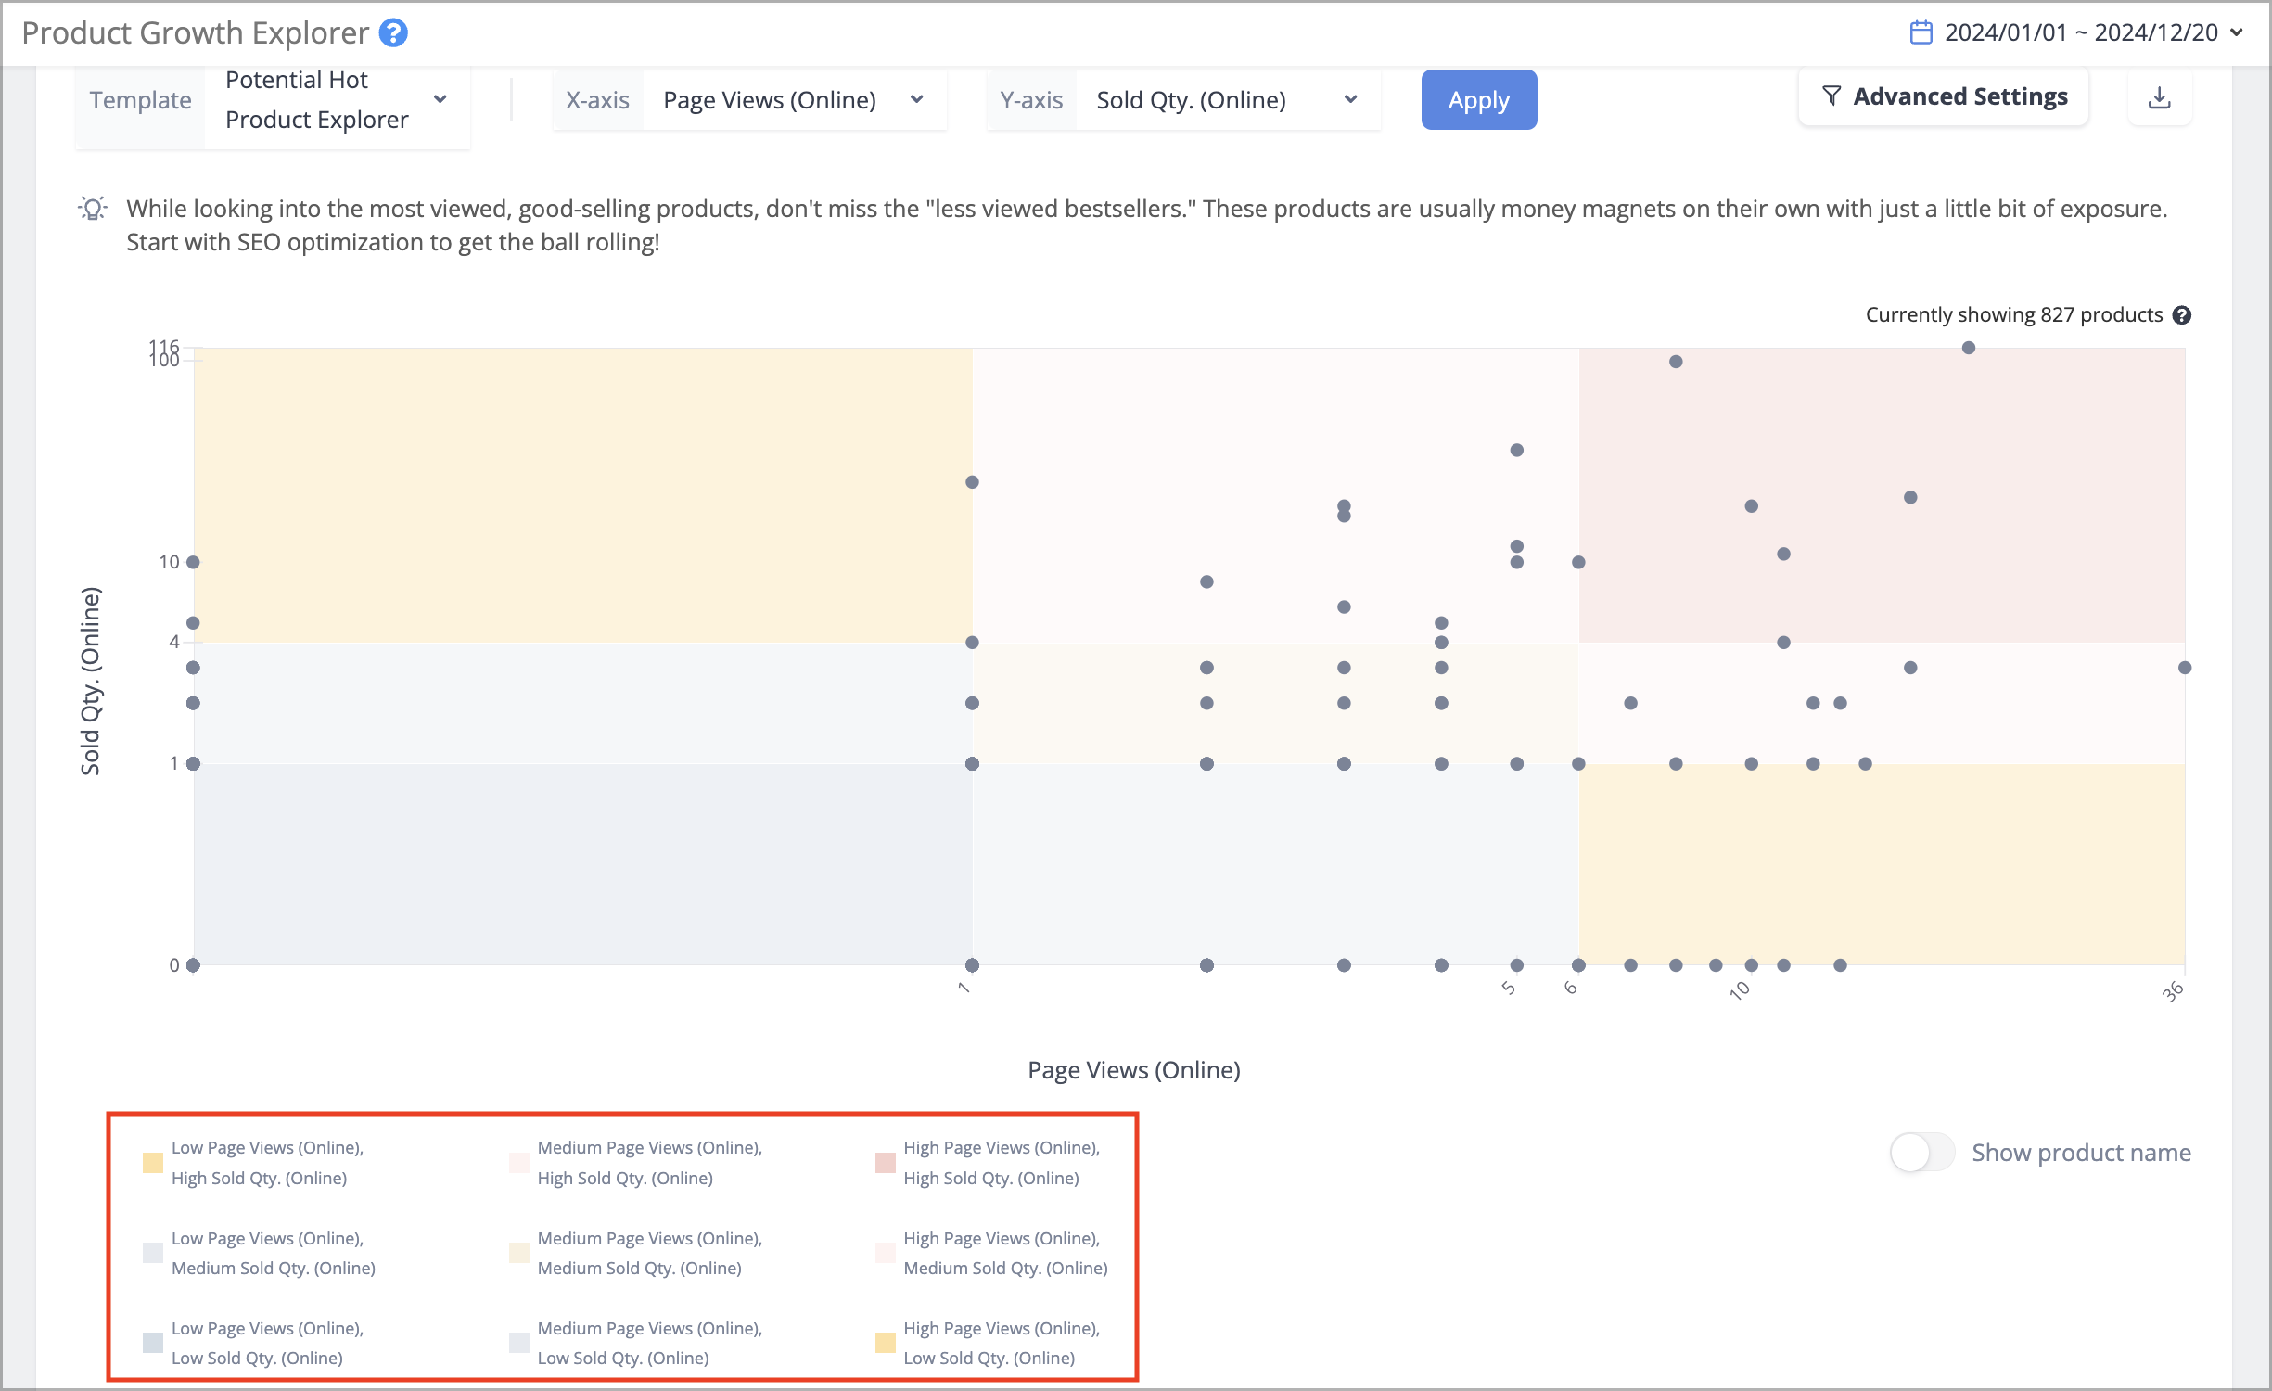Click the help icon beside Product Growth Explorer
The height and width of the screenshot is (1391, 2272).
(x=393, y=33)
